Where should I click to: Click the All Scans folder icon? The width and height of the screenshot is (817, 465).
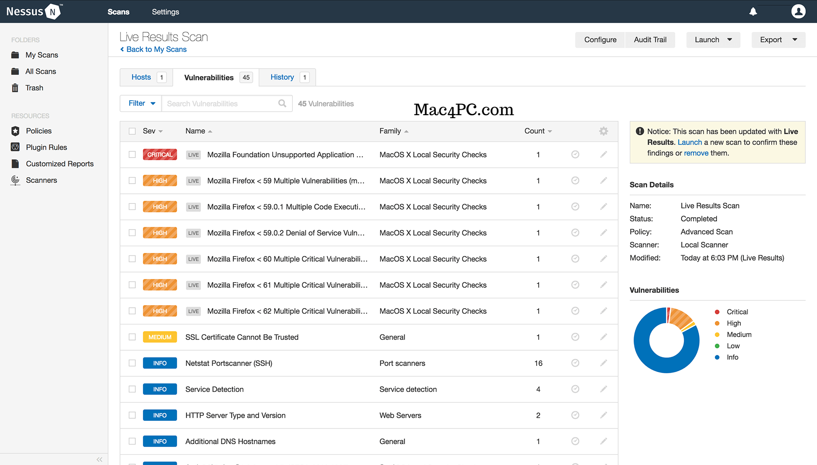pyautogui.click(x=15, y=71)
